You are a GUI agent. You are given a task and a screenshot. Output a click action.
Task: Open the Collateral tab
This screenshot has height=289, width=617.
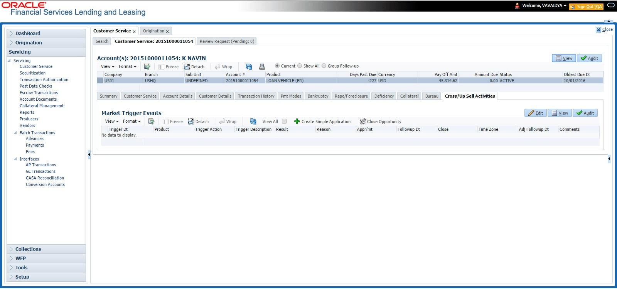pos(409,96)
